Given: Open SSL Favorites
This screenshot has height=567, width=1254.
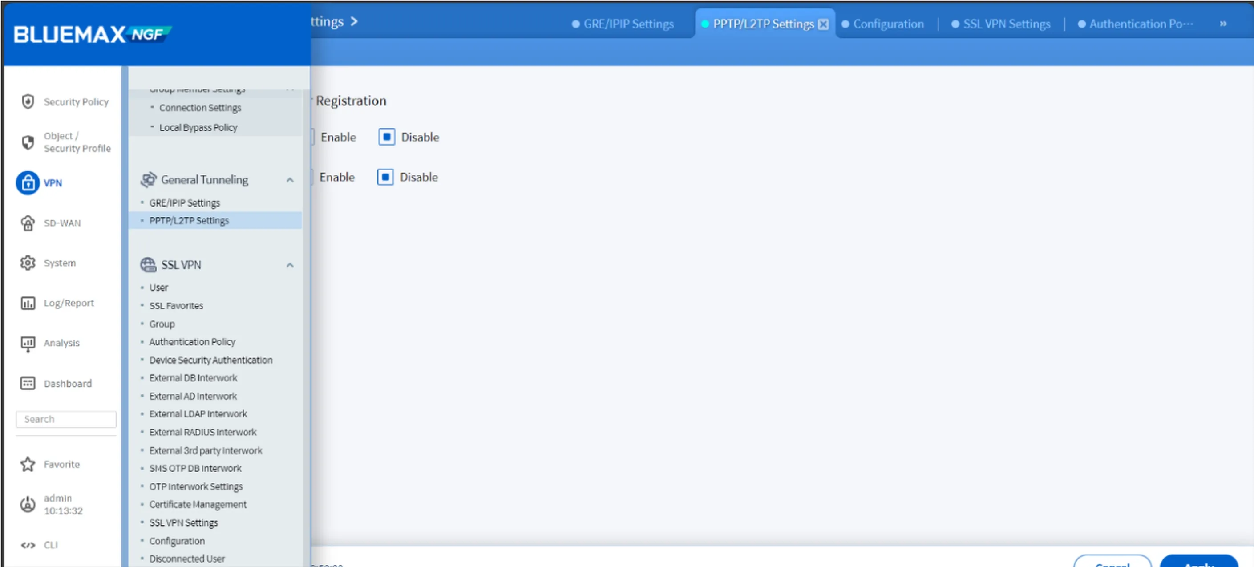Looking at the screenshot, I should [176, 306].
